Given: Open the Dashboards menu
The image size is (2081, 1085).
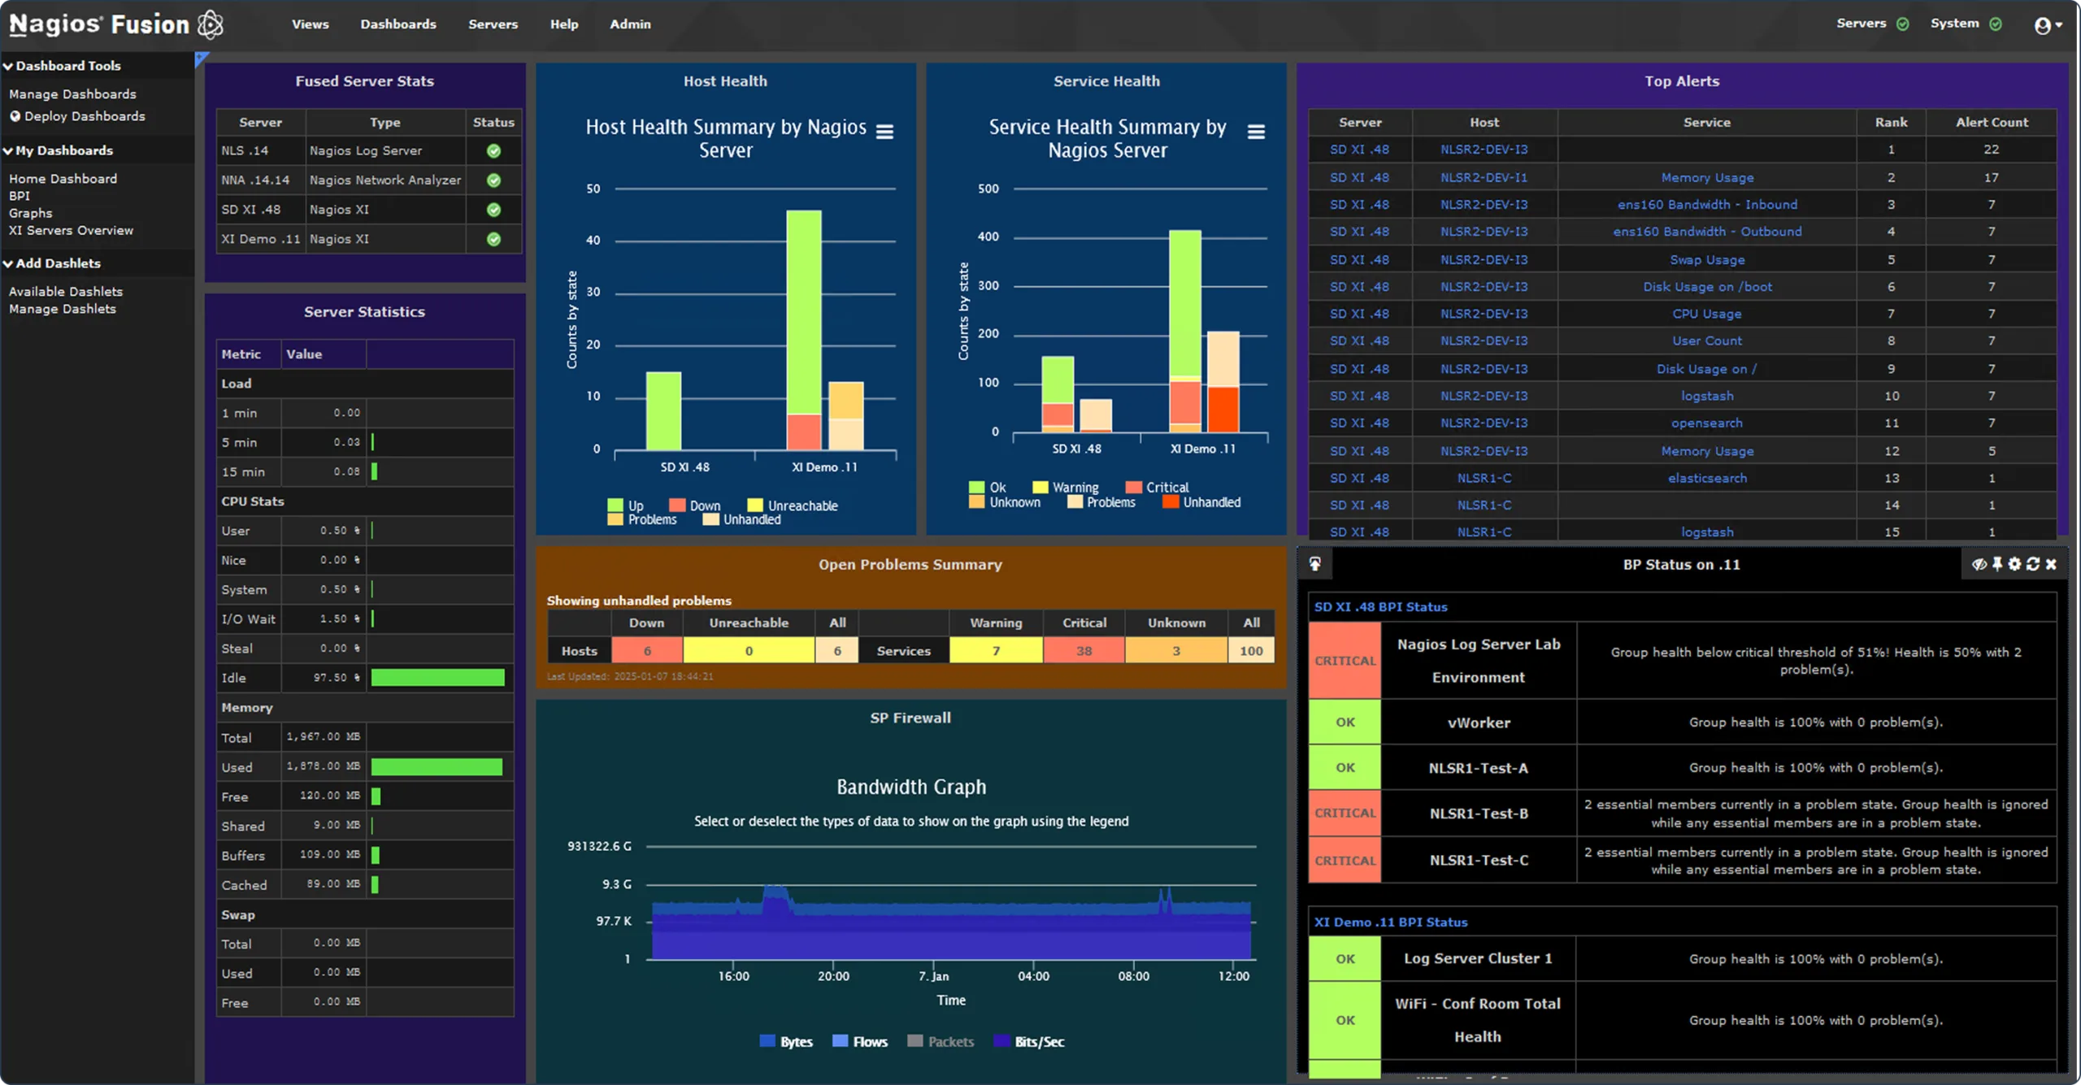Looking at the screenshot, I should 398,24.
